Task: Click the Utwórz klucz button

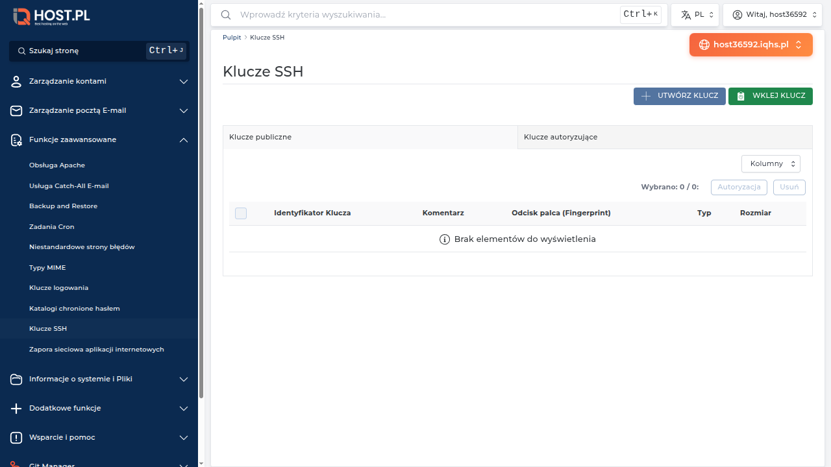Action: (680, 96)
